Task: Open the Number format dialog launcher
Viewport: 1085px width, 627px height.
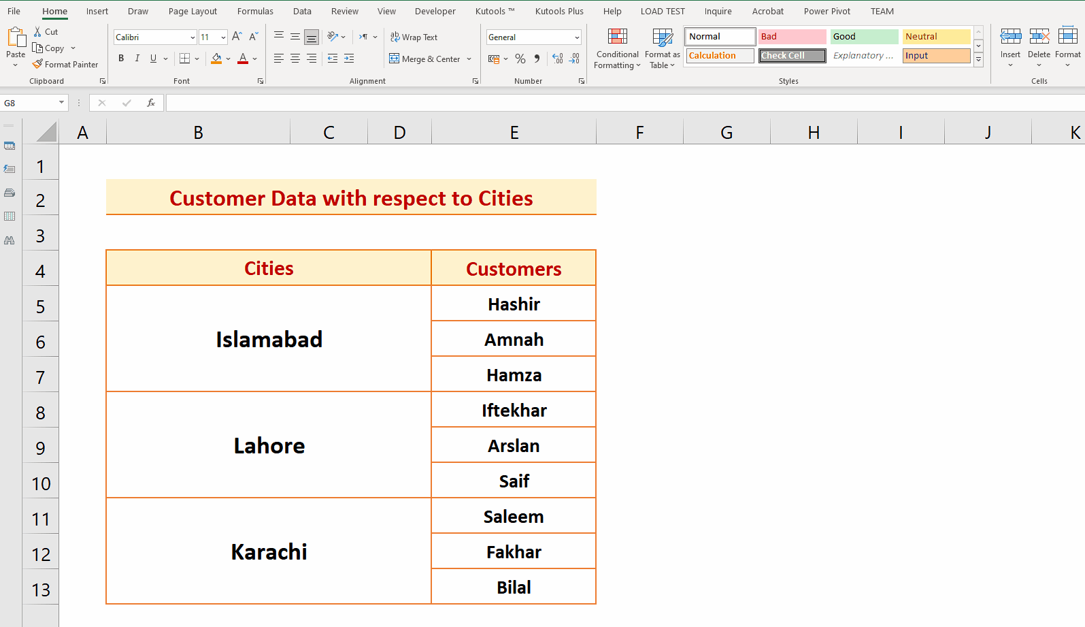Action: (582, 81)
